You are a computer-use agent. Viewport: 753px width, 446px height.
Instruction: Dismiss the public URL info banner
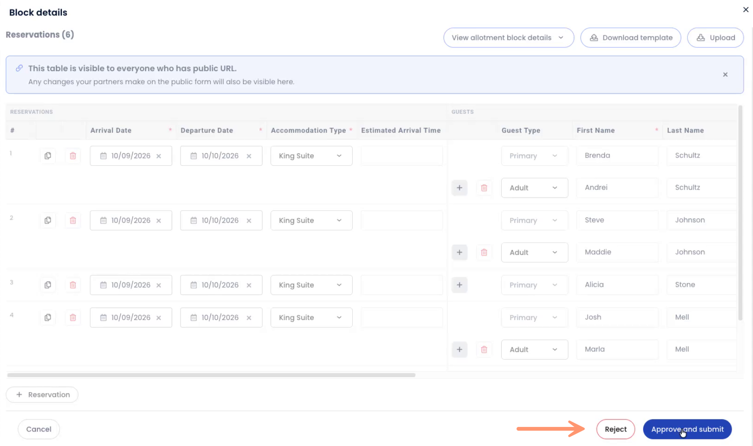pos(725,74)
